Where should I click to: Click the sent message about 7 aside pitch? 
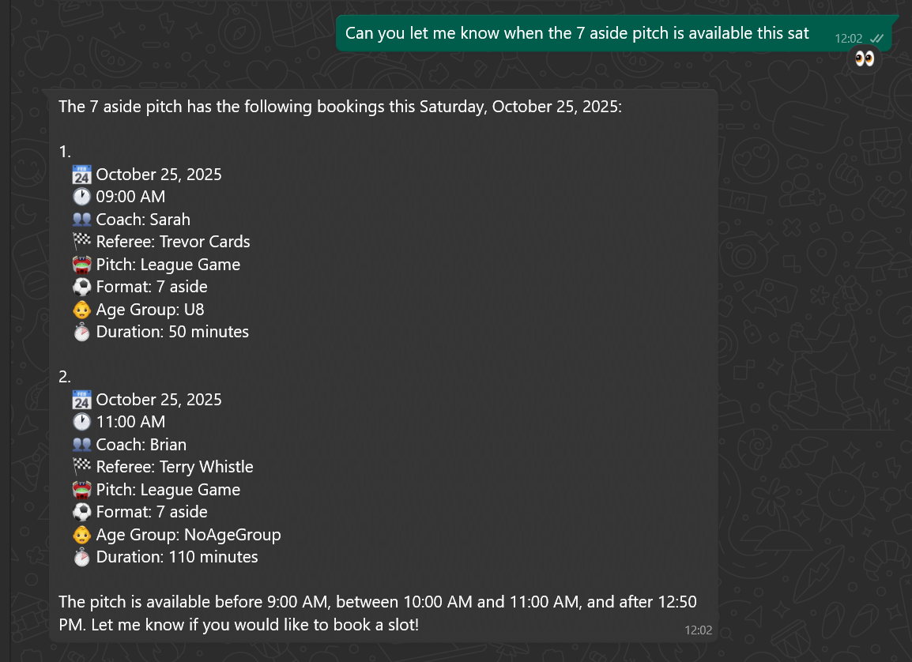coord(577,33)
